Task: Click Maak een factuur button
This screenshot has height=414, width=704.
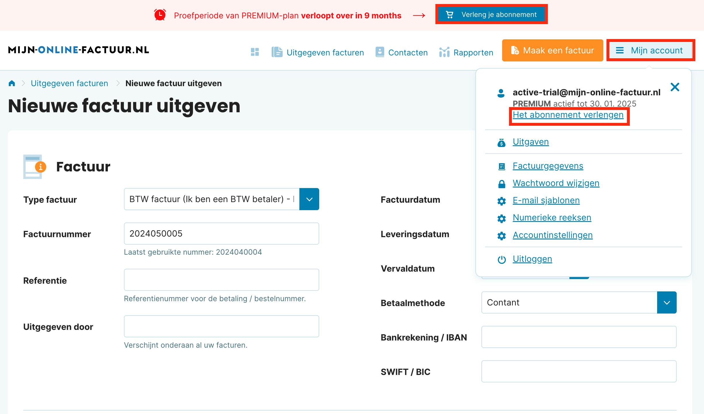Action: [x=552, y=50]
